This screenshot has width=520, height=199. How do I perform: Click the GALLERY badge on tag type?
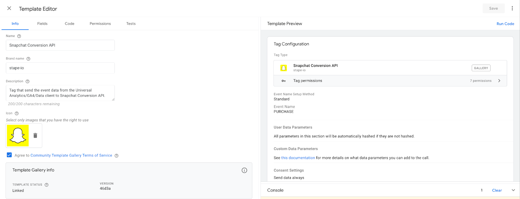[481, 68]
